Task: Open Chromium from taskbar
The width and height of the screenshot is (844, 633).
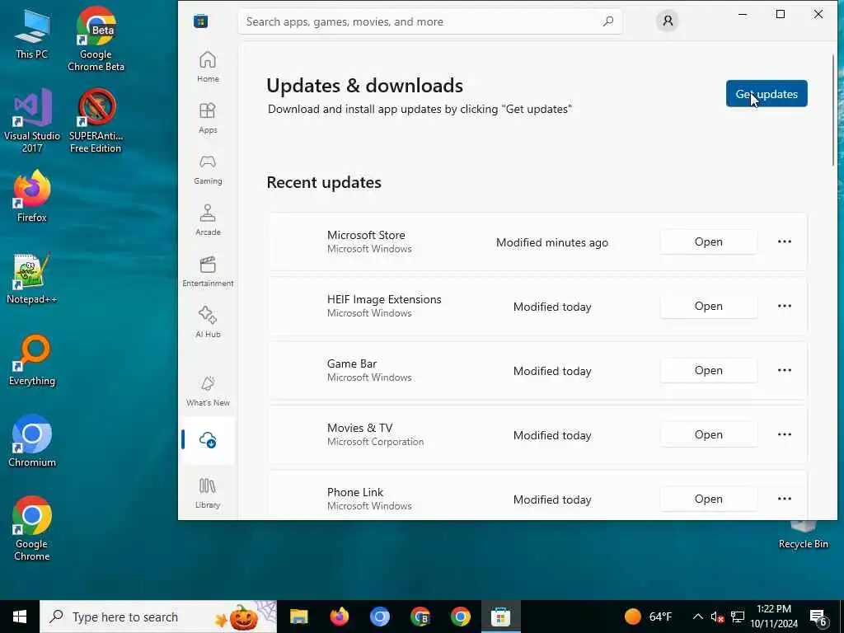Action: pyautogui.click(x=379, y=617)
